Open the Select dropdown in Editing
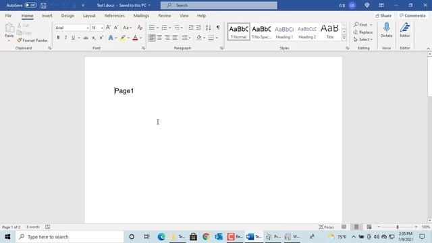The height and width of the screenshot is (243, 432). click(x=363, y=39)
